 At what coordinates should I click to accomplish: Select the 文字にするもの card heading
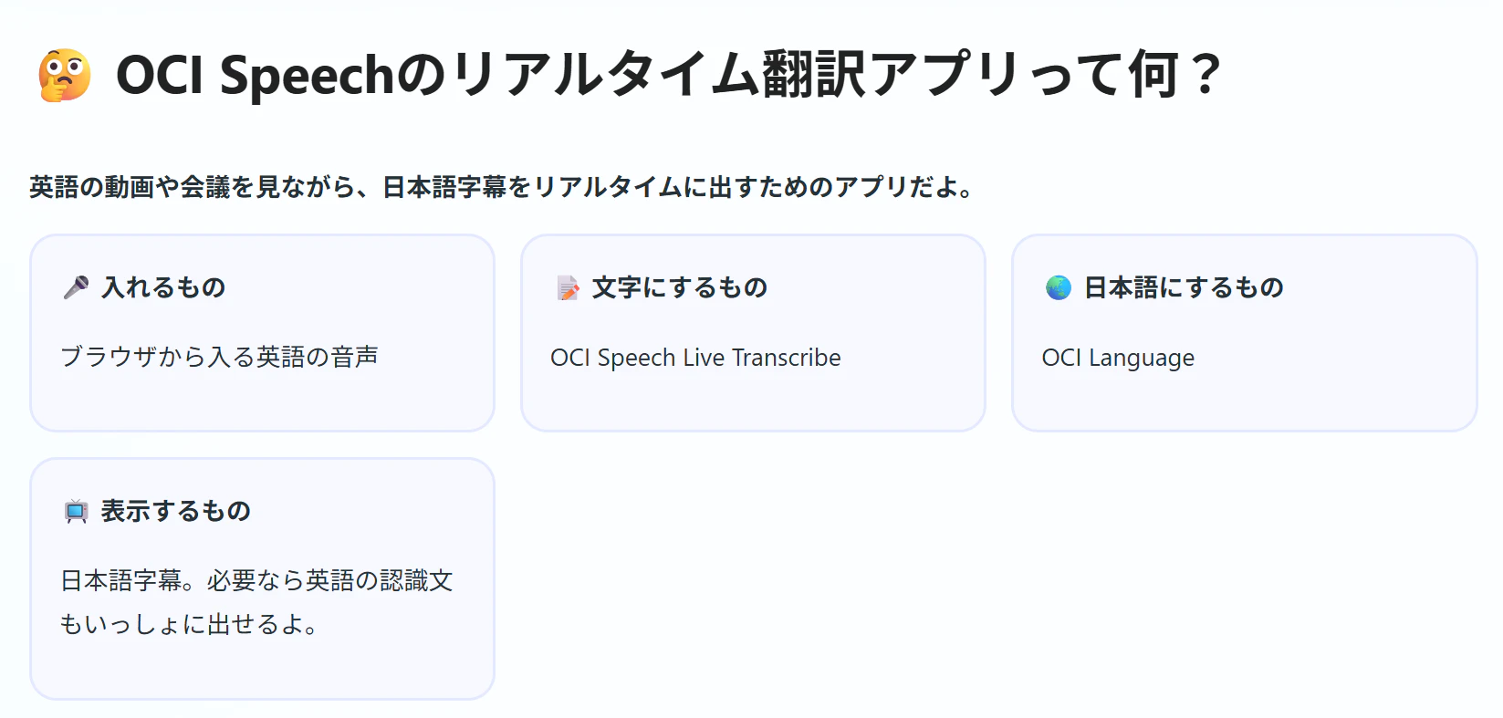[x=680, y=287]
